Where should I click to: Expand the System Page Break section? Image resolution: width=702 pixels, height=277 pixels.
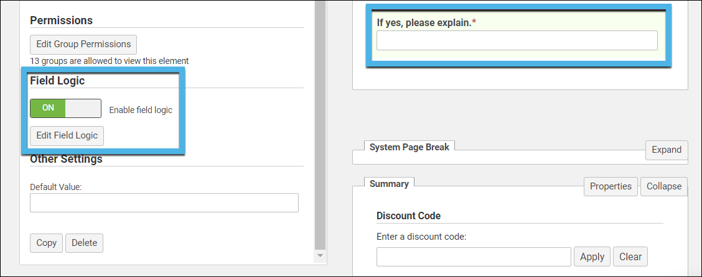tap(667, 150)
